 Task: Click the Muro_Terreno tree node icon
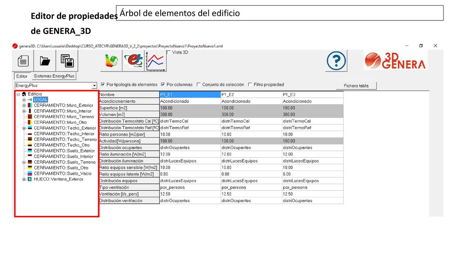pyautogui.click(x=30, y=117)
